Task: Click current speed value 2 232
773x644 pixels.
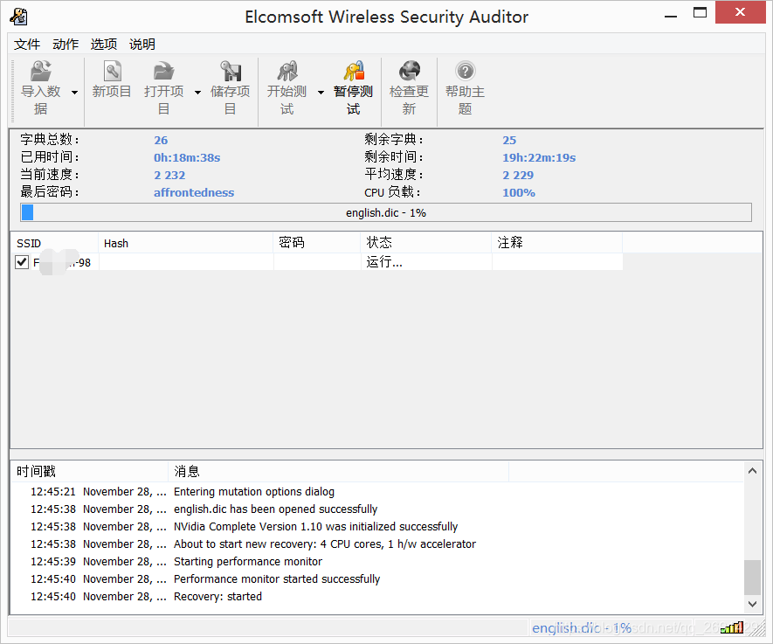Action: (169, 176)
